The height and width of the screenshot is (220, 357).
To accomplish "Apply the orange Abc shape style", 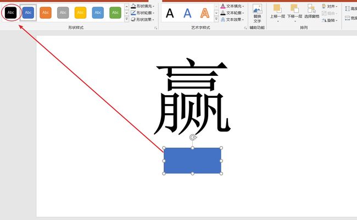I will [46, 13].
